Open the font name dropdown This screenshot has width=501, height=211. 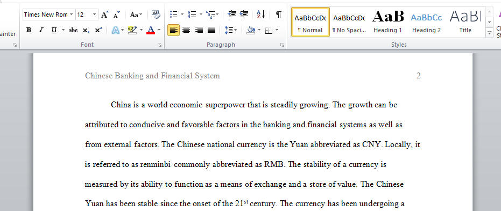point(72,14)
